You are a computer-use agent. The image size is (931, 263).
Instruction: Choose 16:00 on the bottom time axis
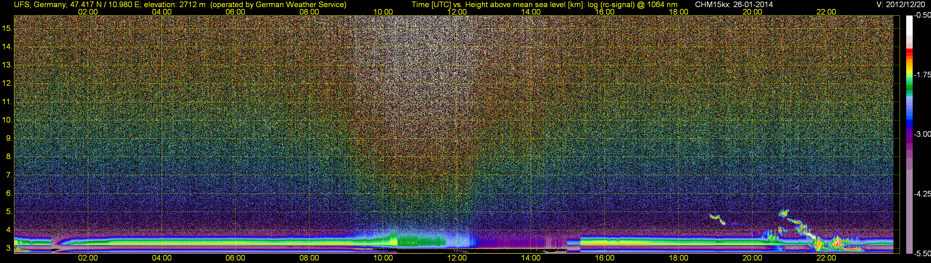click(x=605, y=258)
